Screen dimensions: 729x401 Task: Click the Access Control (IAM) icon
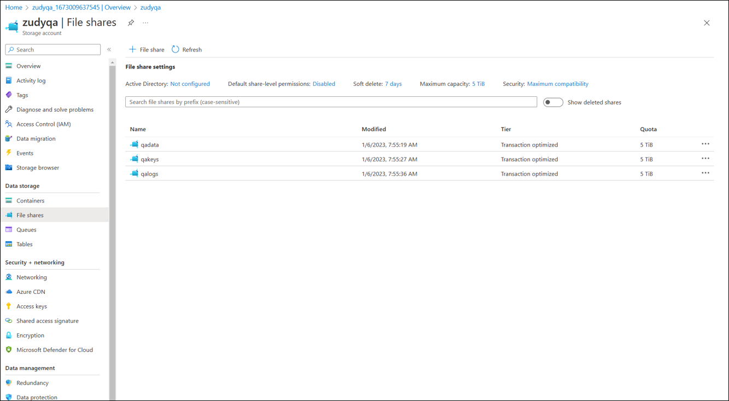[x=9, y=124]
